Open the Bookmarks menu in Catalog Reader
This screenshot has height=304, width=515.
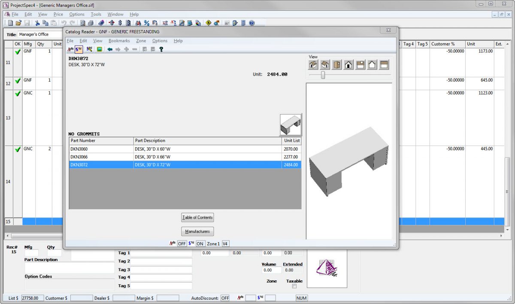click(x=119, y=41)
